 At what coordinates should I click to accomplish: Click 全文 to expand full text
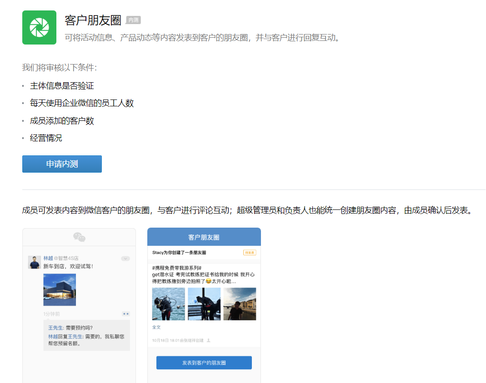pos(156,327)
